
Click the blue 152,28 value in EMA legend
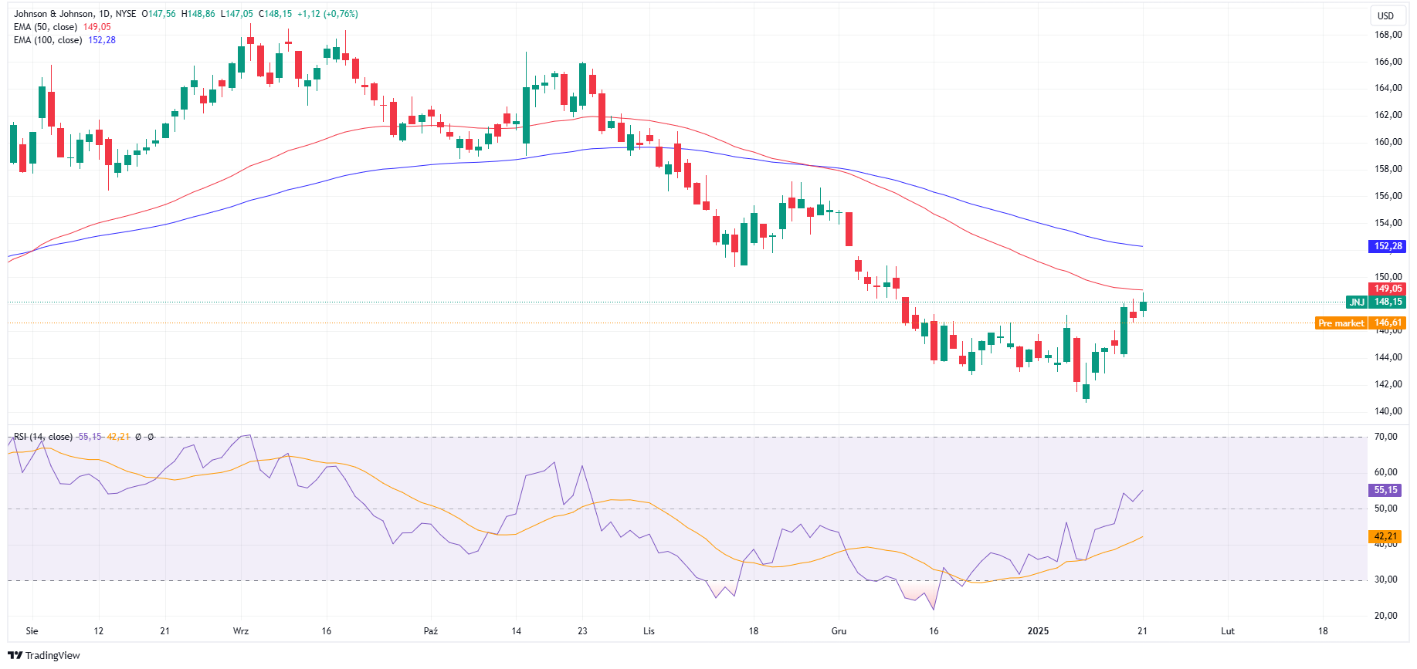[102, 40]
